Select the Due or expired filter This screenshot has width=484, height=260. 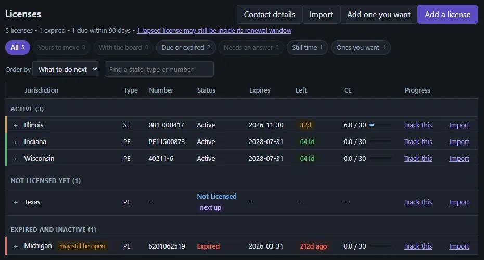(x=186, y=47)
